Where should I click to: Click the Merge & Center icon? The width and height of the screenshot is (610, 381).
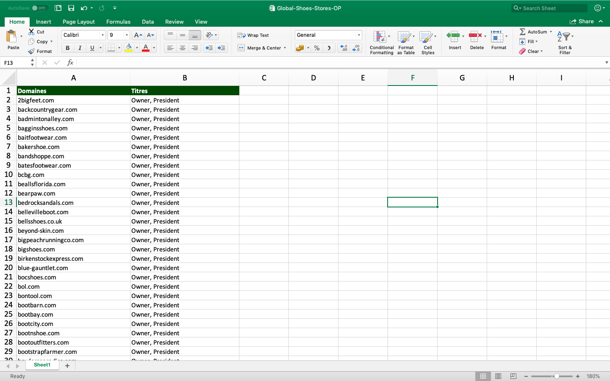click(x=241, y=48)
